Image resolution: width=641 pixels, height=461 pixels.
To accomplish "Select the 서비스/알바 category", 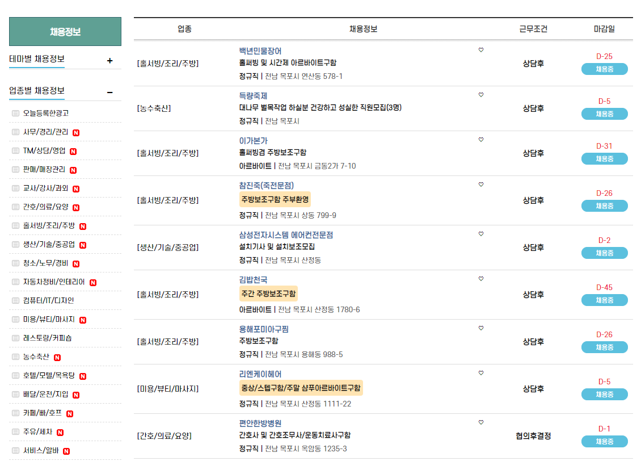I will 41,451.
